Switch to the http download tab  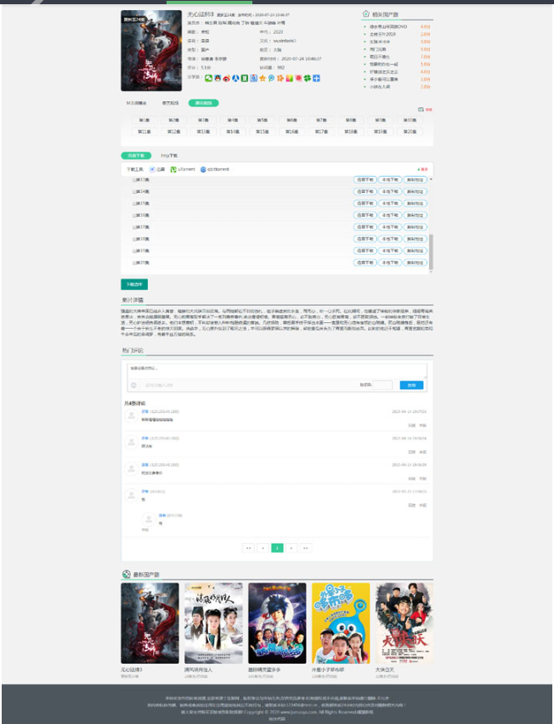click(169, 156)
